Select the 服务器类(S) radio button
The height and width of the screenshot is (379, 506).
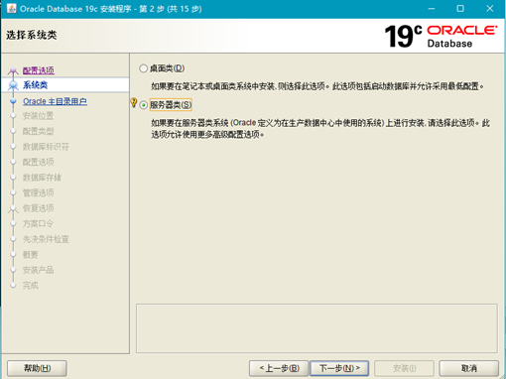click(x=143, y=105)
